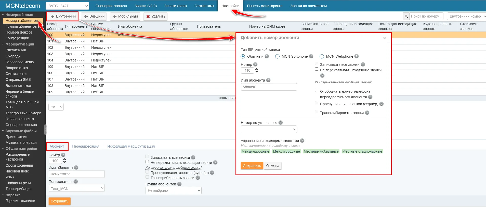The image size is (486, 207).
Task: Click help icon by bottom panel Номер label
Action: 63,155
